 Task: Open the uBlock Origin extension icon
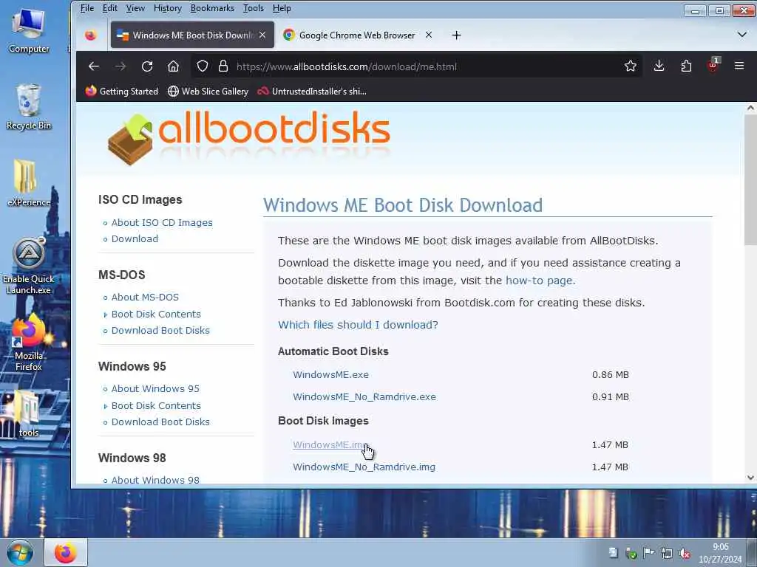click(713, 65)
